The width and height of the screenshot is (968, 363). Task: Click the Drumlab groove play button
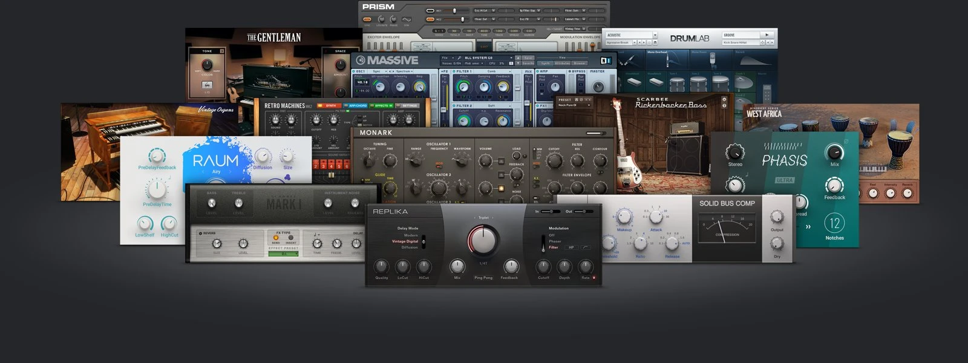click(768, 35)
